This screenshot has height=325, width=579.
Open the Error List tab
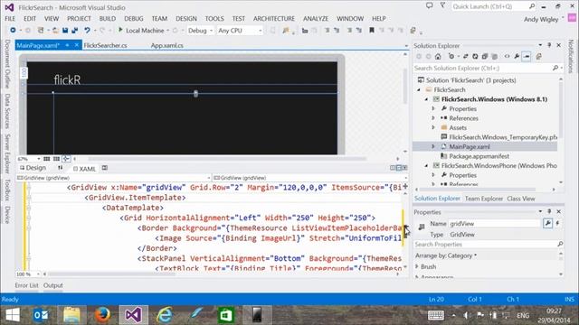(26, 285)
